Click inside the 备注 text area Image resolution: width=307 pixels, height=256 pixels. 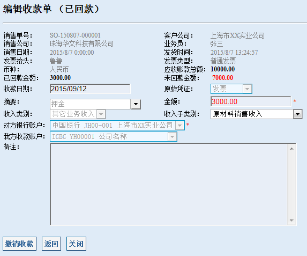point(169,184)
